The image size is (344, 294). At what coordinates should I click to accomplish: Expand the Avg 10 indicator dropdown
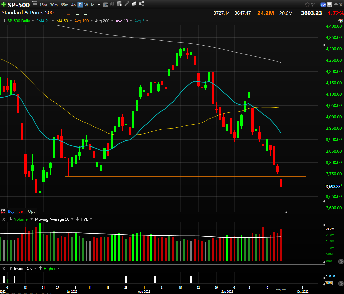pyautogui.click(x=131, y=21)
